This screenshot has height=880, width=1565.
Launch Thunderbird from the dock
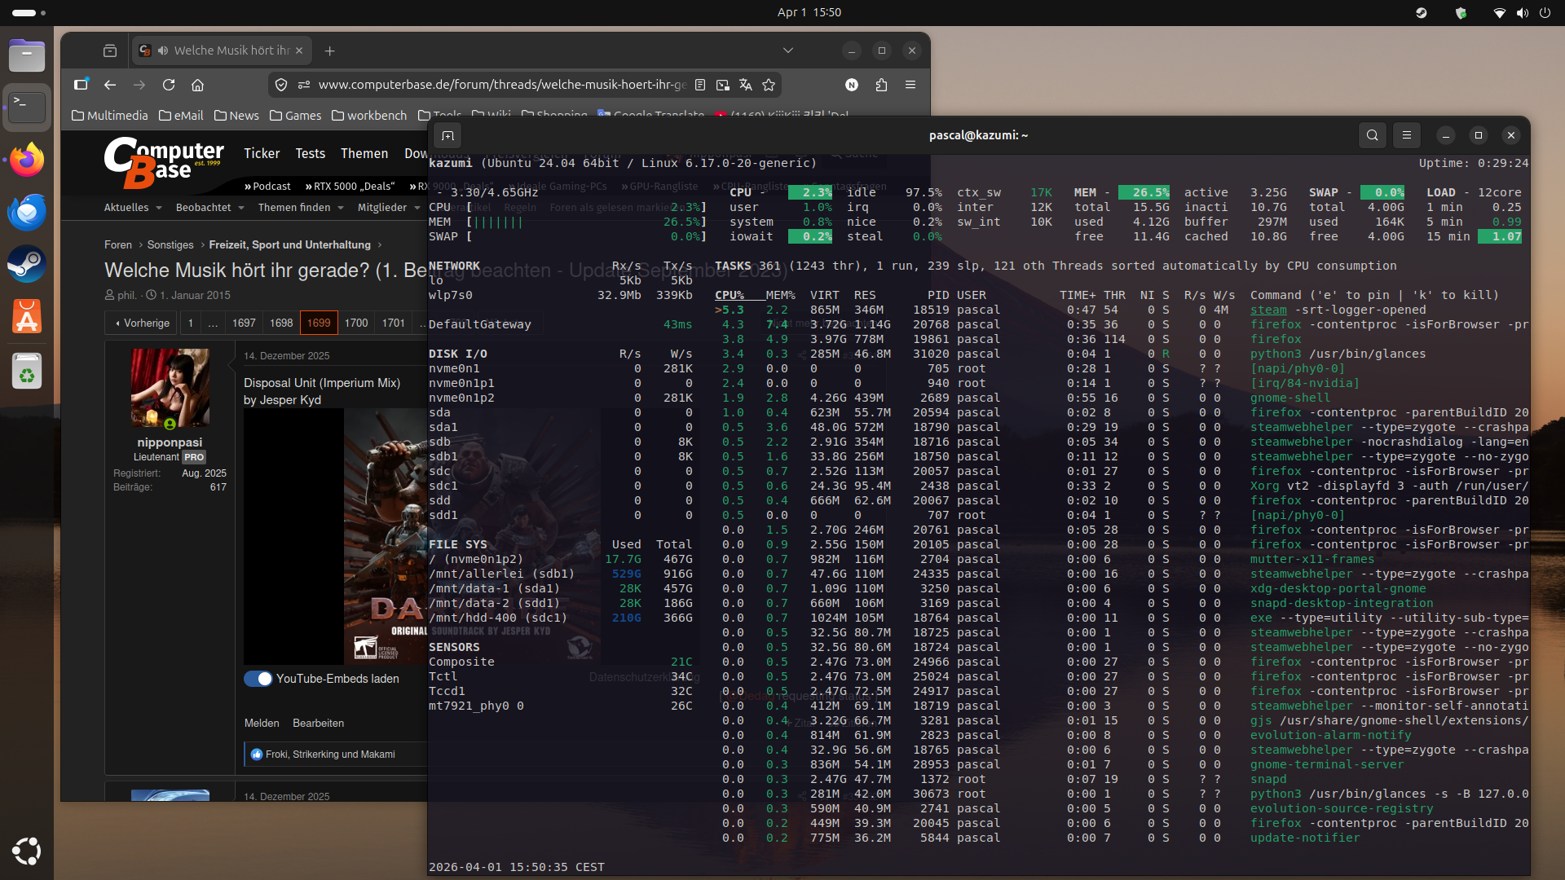click(27, 212)
